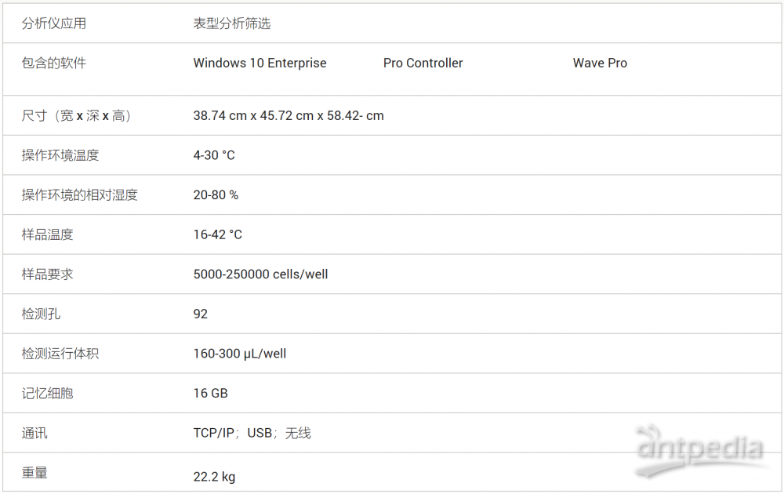The height and width of the screenshot is (494, 784).
Task: Click the 重量 row label
Action: coord(34,473)
